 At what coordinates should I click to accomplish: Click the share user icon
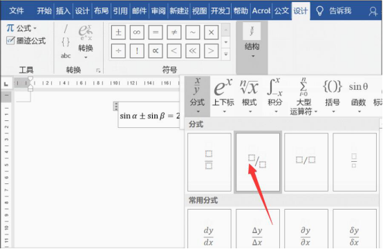tap(373, 11)
